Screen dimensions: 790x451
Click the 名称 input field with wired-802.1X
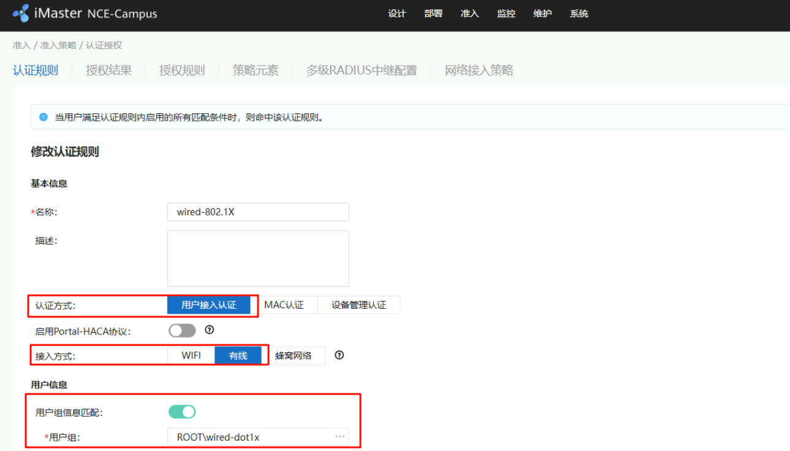click(258, 212)
